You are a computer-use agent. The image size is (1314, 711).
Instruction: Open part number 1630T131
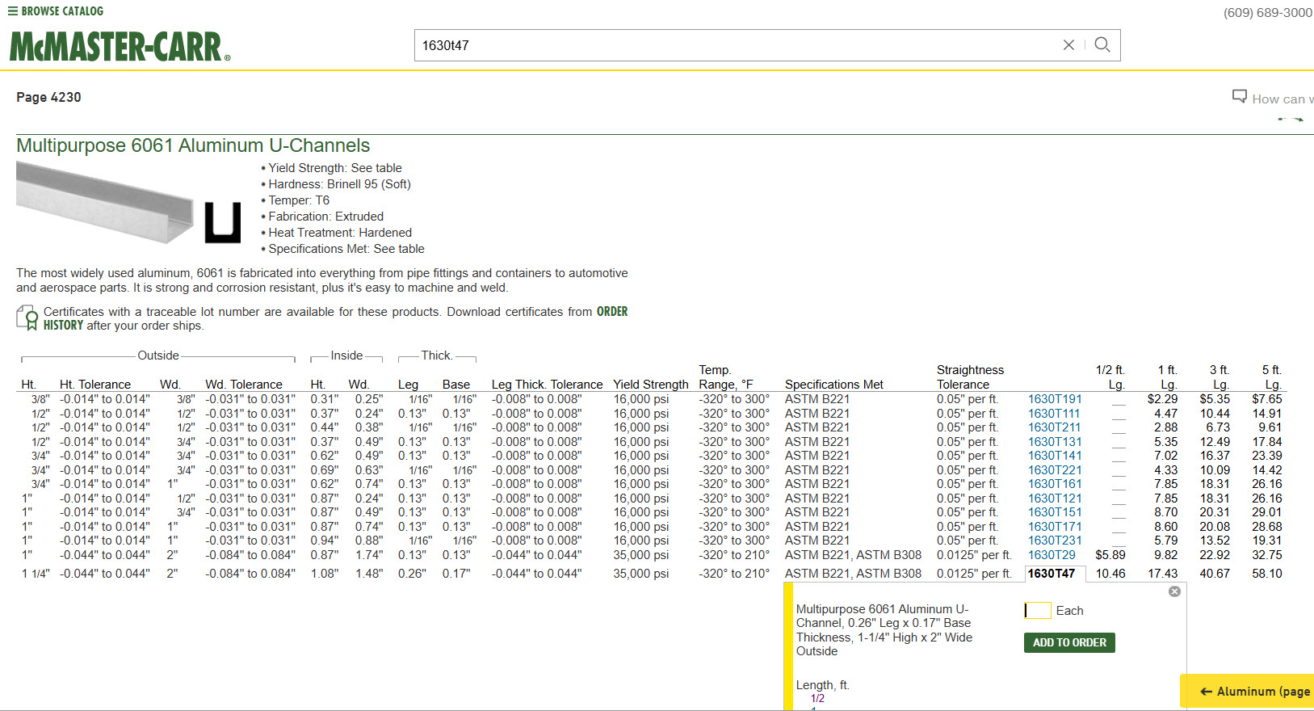click(1054, 442)
